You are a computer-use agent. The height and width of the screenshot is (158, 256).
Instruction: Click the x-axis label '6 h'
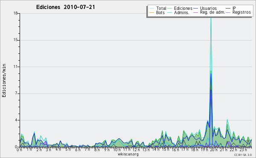coord(78,149)
